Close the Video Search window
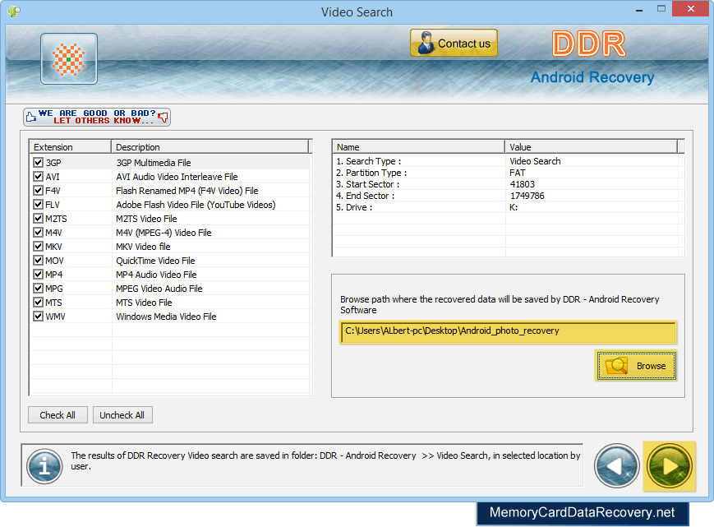 (690, 9)
